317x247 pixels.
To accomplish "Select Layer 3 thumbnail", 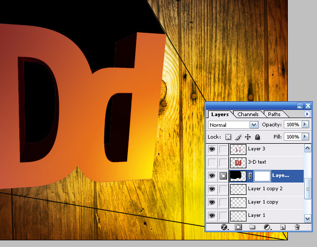I will click(238, 149).
